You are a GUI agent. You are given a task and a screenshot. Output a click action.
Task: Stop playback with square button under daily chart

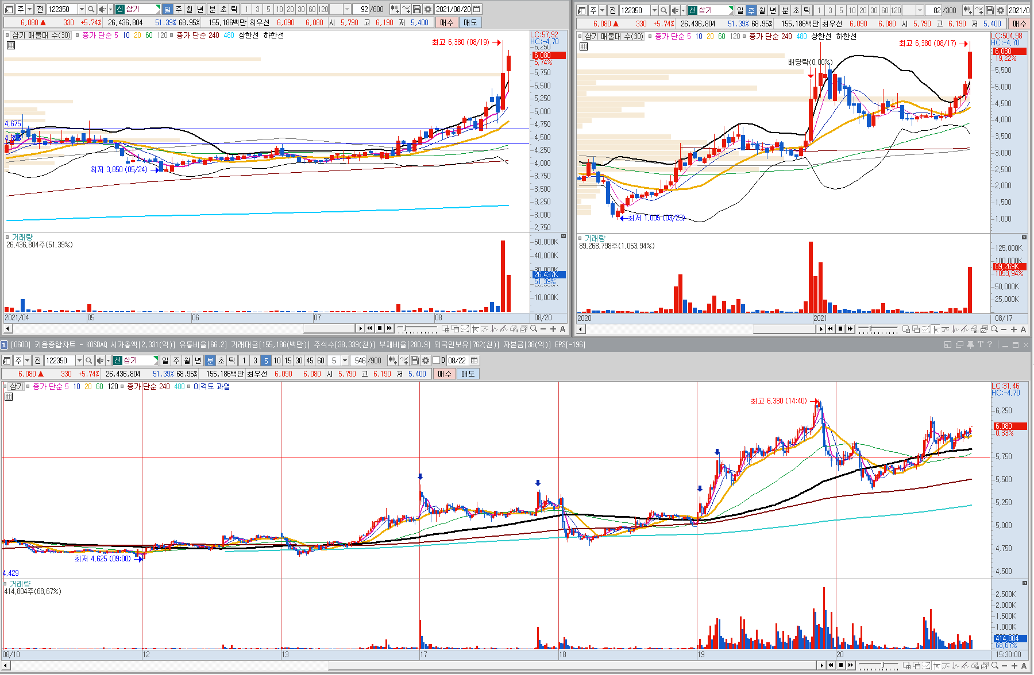coord(380,329)
